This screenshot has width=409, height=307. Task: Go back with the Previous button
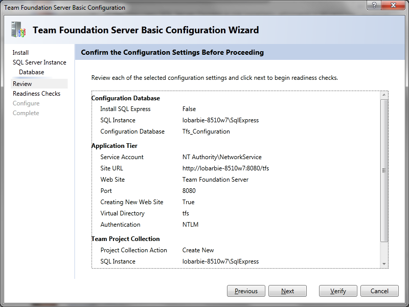[246, 291]
